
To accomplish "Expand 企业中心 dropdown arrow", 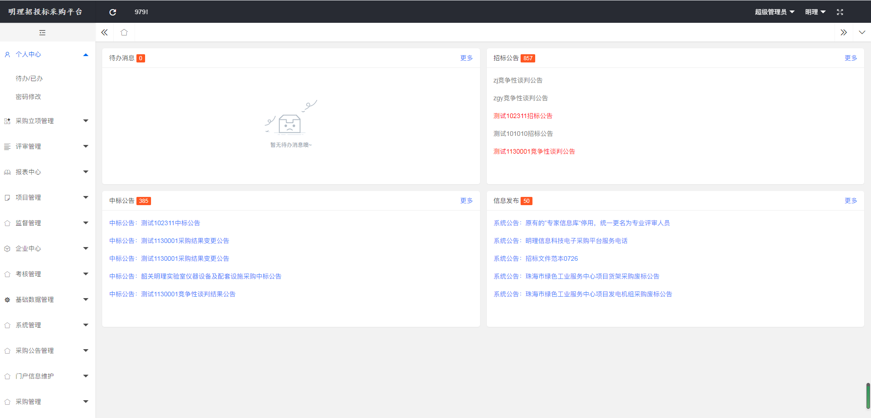I will click(x=86, y=248).
